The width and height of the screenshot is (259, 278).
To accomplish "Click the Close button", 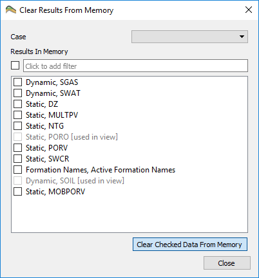I will (x=227, y=263).
